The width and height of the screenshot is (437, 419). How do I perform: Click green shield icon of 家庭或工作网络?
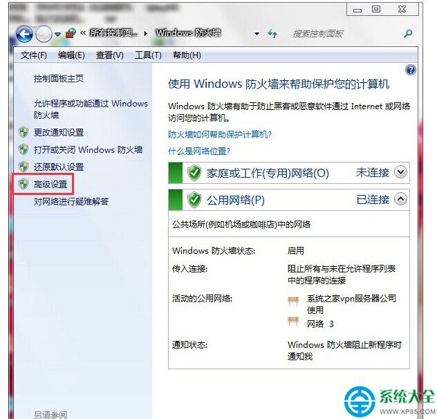pos(194,173)
